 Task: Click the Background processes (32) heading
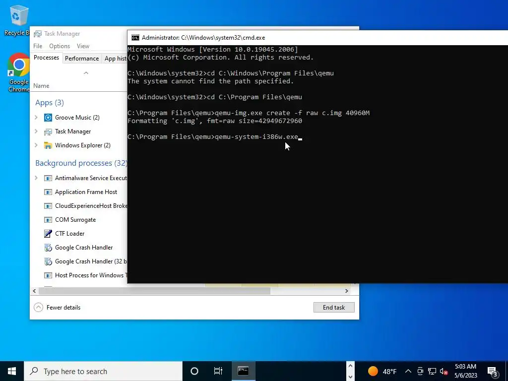[81, 163]
